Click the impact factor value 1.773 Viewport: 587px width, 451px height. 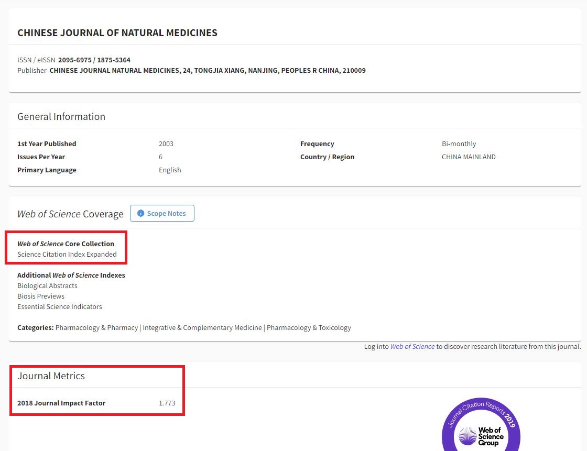[167, 403]
